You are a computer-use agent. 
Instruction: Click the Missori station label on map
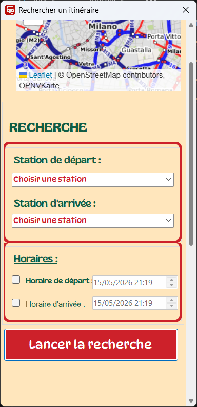pyautogui.click(x=90, y=49)
